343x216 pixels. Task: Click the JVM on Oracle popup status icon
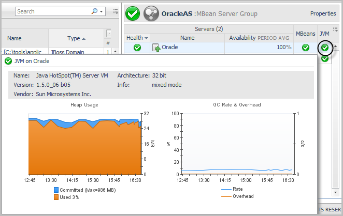pyautogui.click(x=8, y=61)
